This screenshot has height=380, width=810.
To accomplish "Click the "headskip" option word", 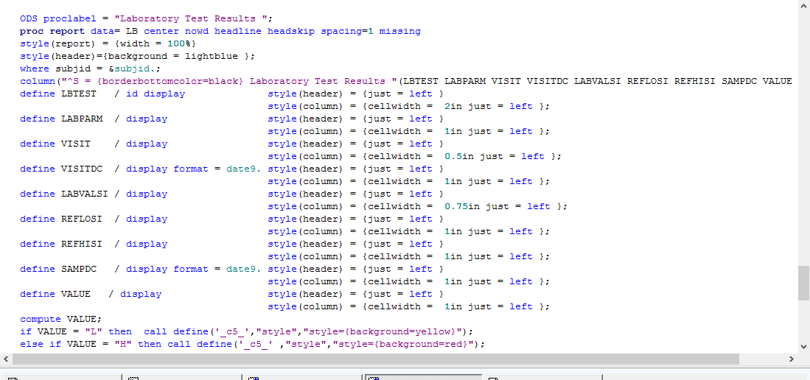I will 291,31.
